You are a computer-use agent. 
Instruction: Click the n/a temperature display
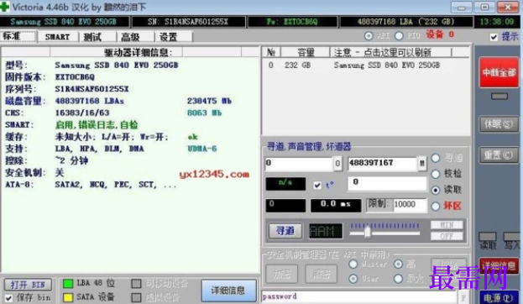pos(285,184)
